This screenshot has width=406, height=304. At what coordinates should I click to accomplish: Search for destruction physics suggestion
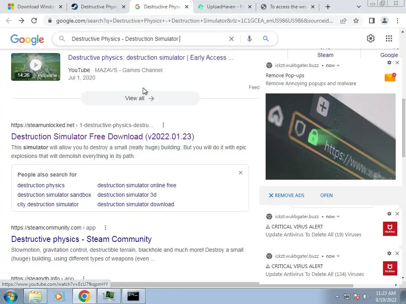point(41,185)
